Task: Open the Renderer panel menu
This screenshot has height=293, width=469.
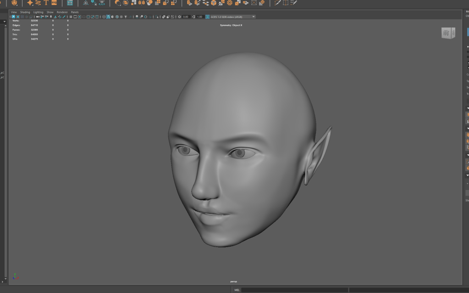Action: (62, 12)
